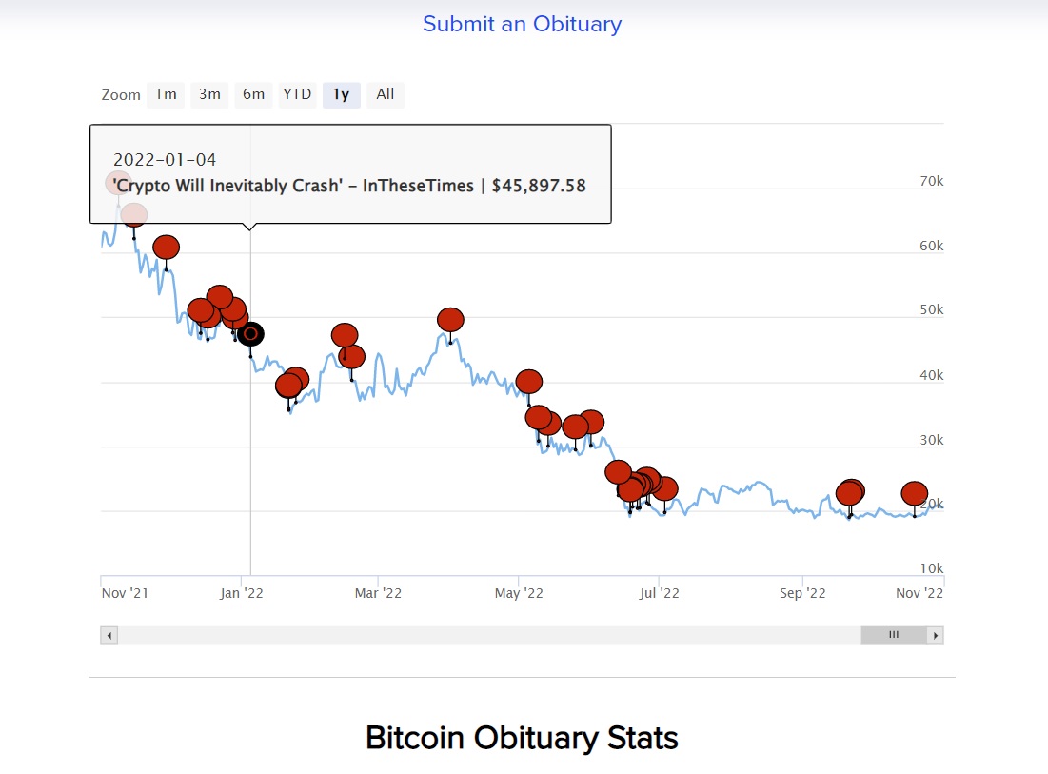Select the obituary marker near Mar '22
Image resolution: width=1048 pixels, height=774 pixels.
(345, 335)
